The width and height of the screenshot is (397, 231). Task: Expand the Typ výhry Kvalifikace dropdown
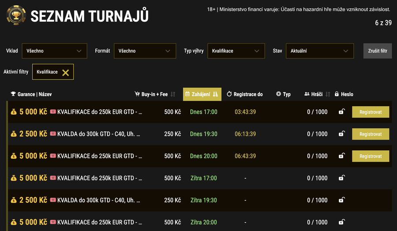(x=236, y=51)
